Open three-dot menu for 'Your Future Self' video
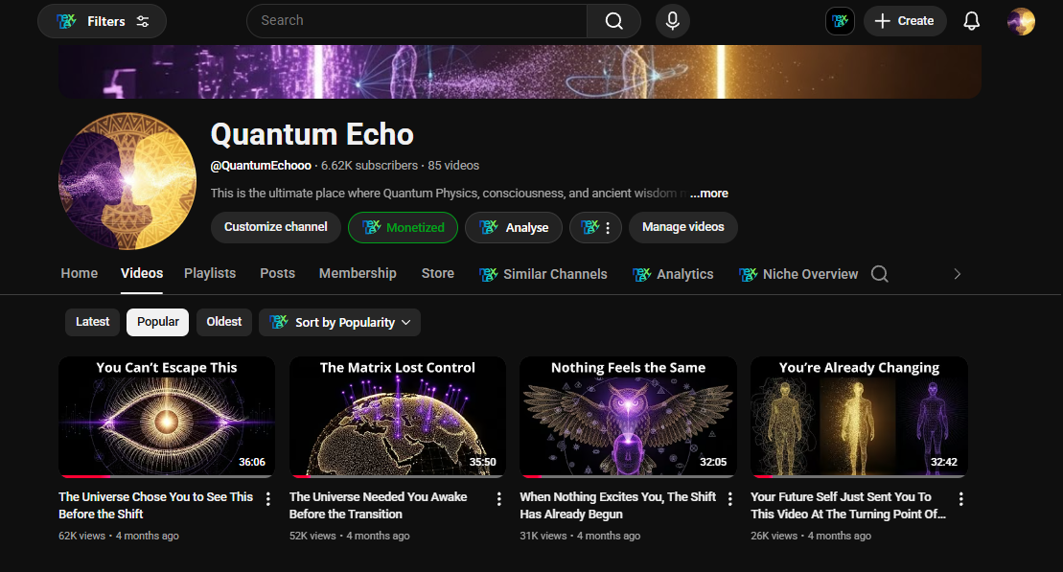Viewport: 1063px width, 572px height. tap(960, 499)
